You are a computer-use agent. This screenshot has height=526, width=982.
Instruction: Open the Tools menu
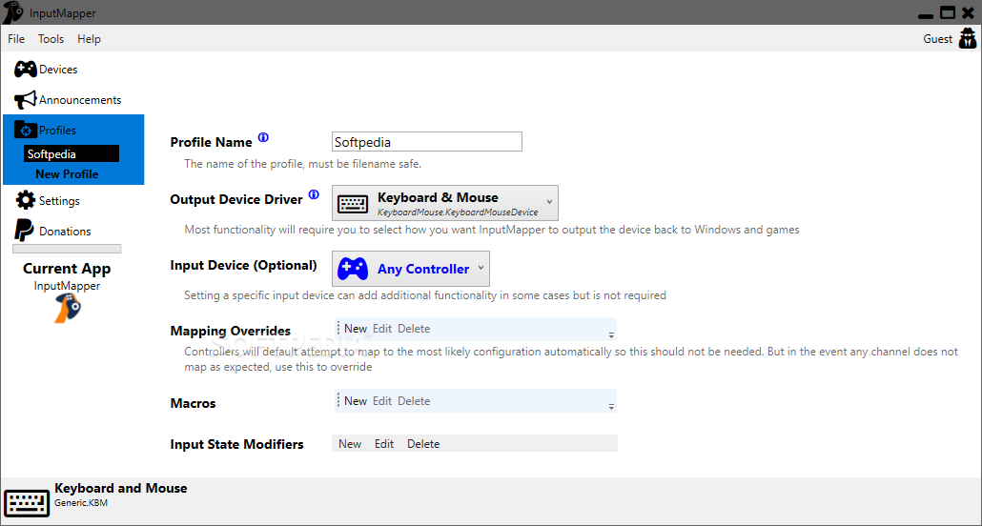coord(51,39)
